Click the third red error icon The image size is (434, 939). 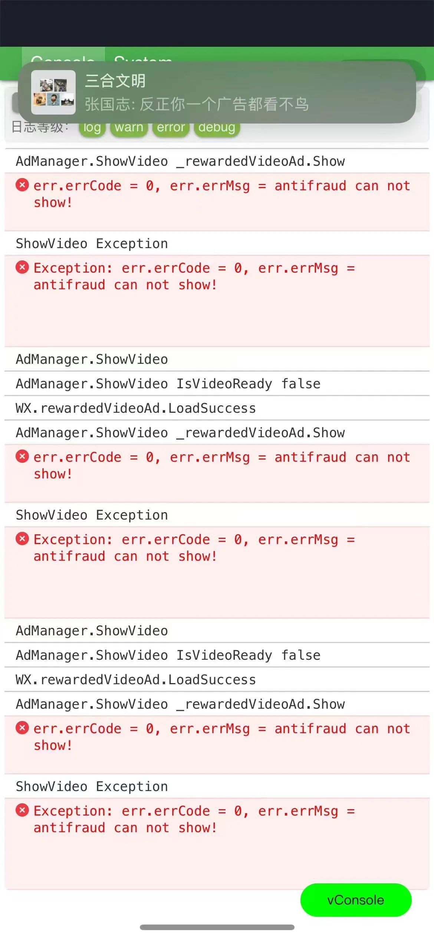22,456
